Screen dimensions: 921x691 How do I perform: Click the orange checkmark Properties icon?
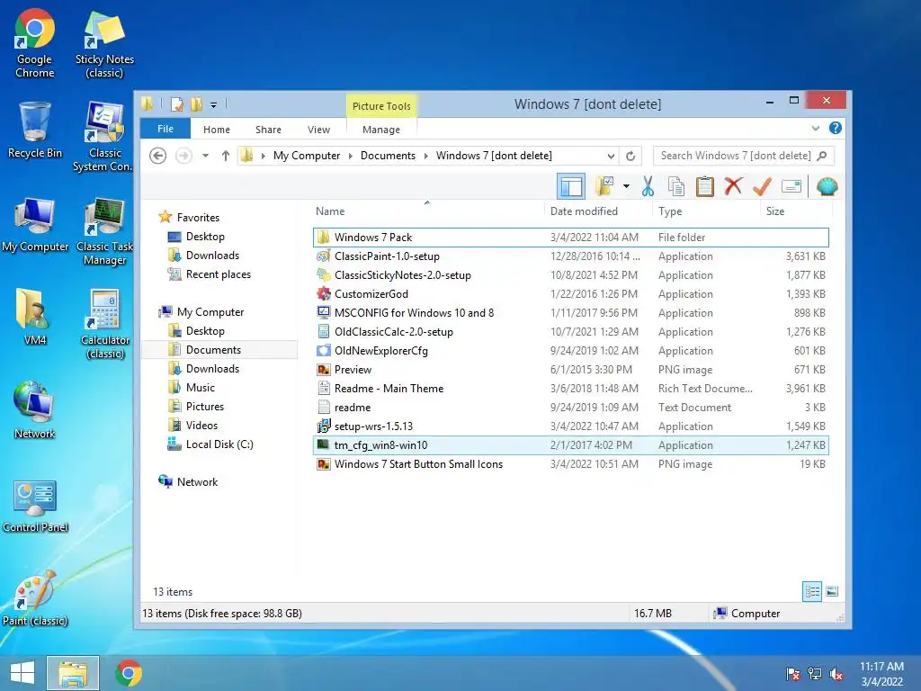(763, 187)
